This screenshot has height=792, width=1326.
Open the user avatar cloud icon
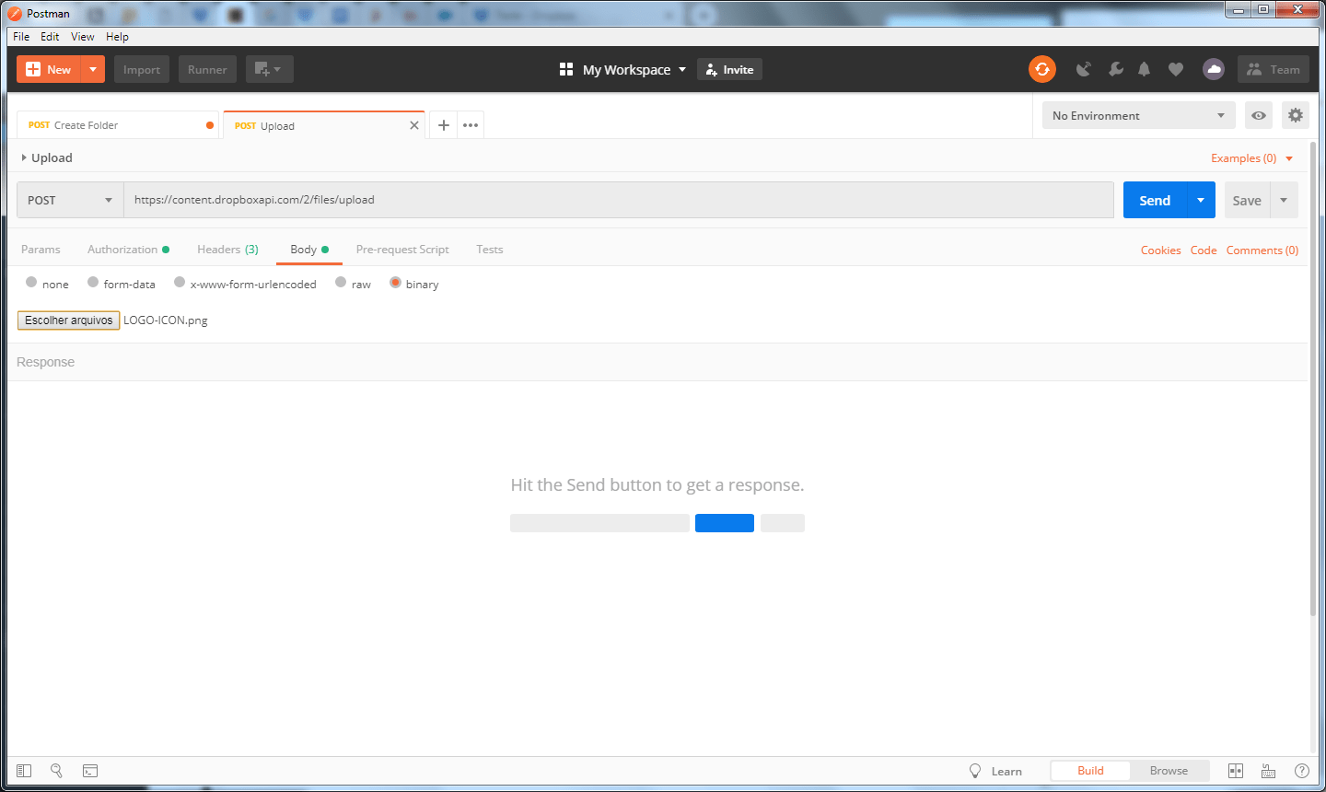pyautogui.click(x=1214, y=69)
